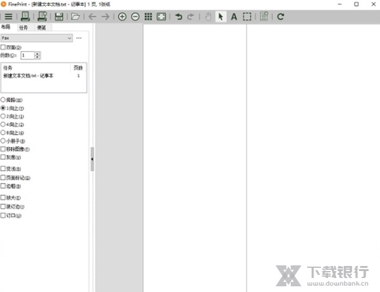380x292 pixels.
Task: Click the ellipsis button beside Fax
Action: (79, 38)
